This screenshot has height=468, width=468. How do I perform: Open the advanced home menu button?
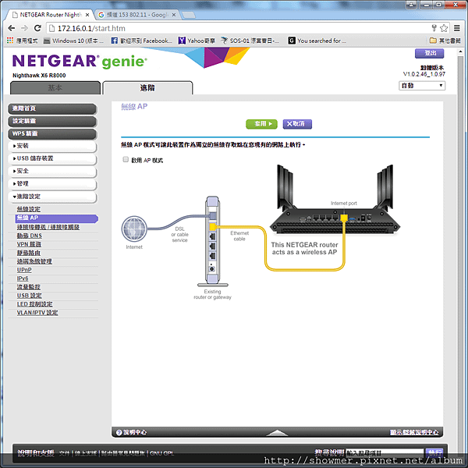click(x=52, y=108)
